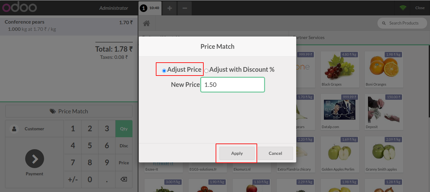Click the WiFi connection status icon
The height and width of the screenshot is (192, 430).
tap(403, 8)
